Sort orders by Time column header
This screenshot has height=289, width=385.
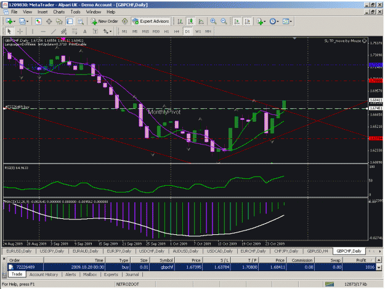tap(75, 260)
